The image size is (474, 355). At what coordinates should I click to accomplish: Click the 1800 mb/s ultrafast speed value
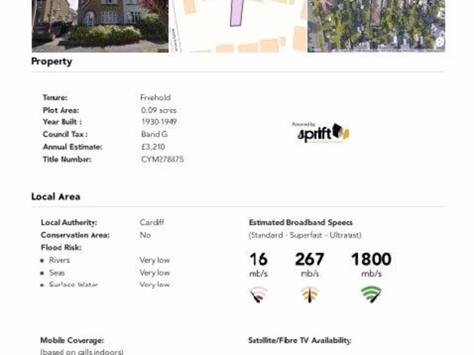tap(371, 259)
